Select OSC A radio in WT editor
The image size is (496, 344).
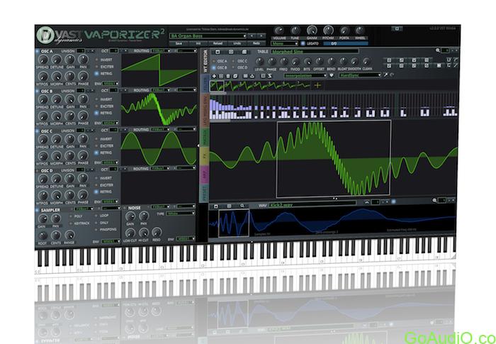point(213,61)
